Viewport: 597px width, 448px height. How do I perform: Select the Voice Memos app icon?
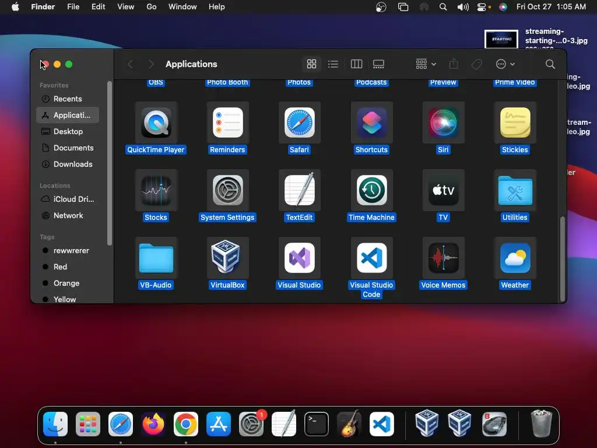click(x=443, y=258)
